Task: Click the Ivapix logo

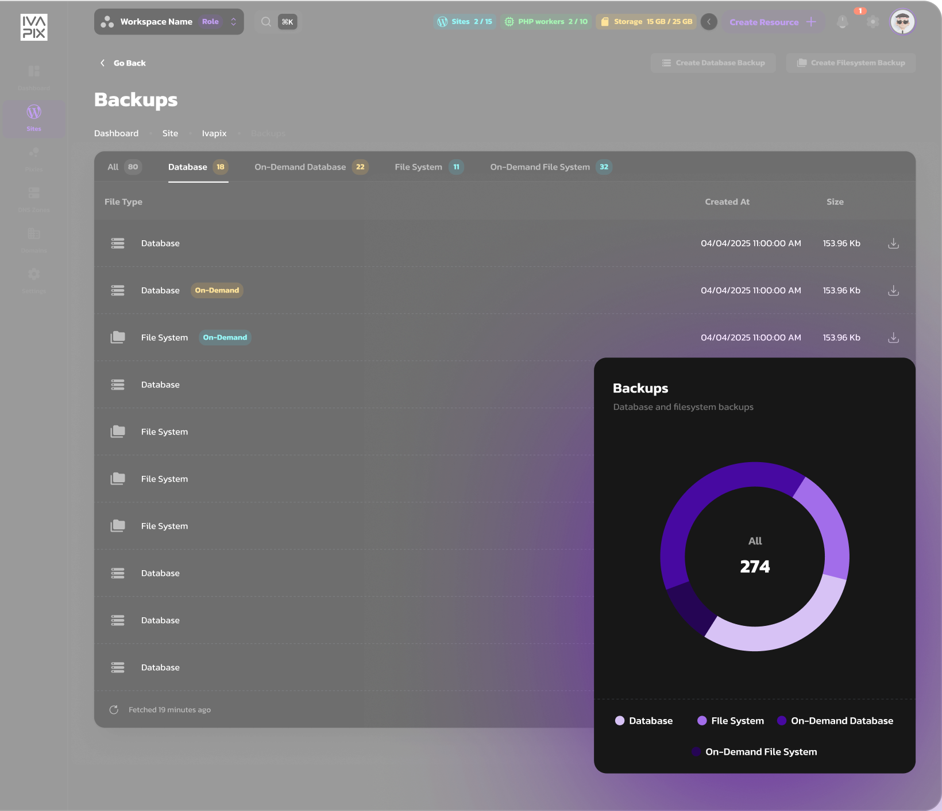Action: [34, 27]
